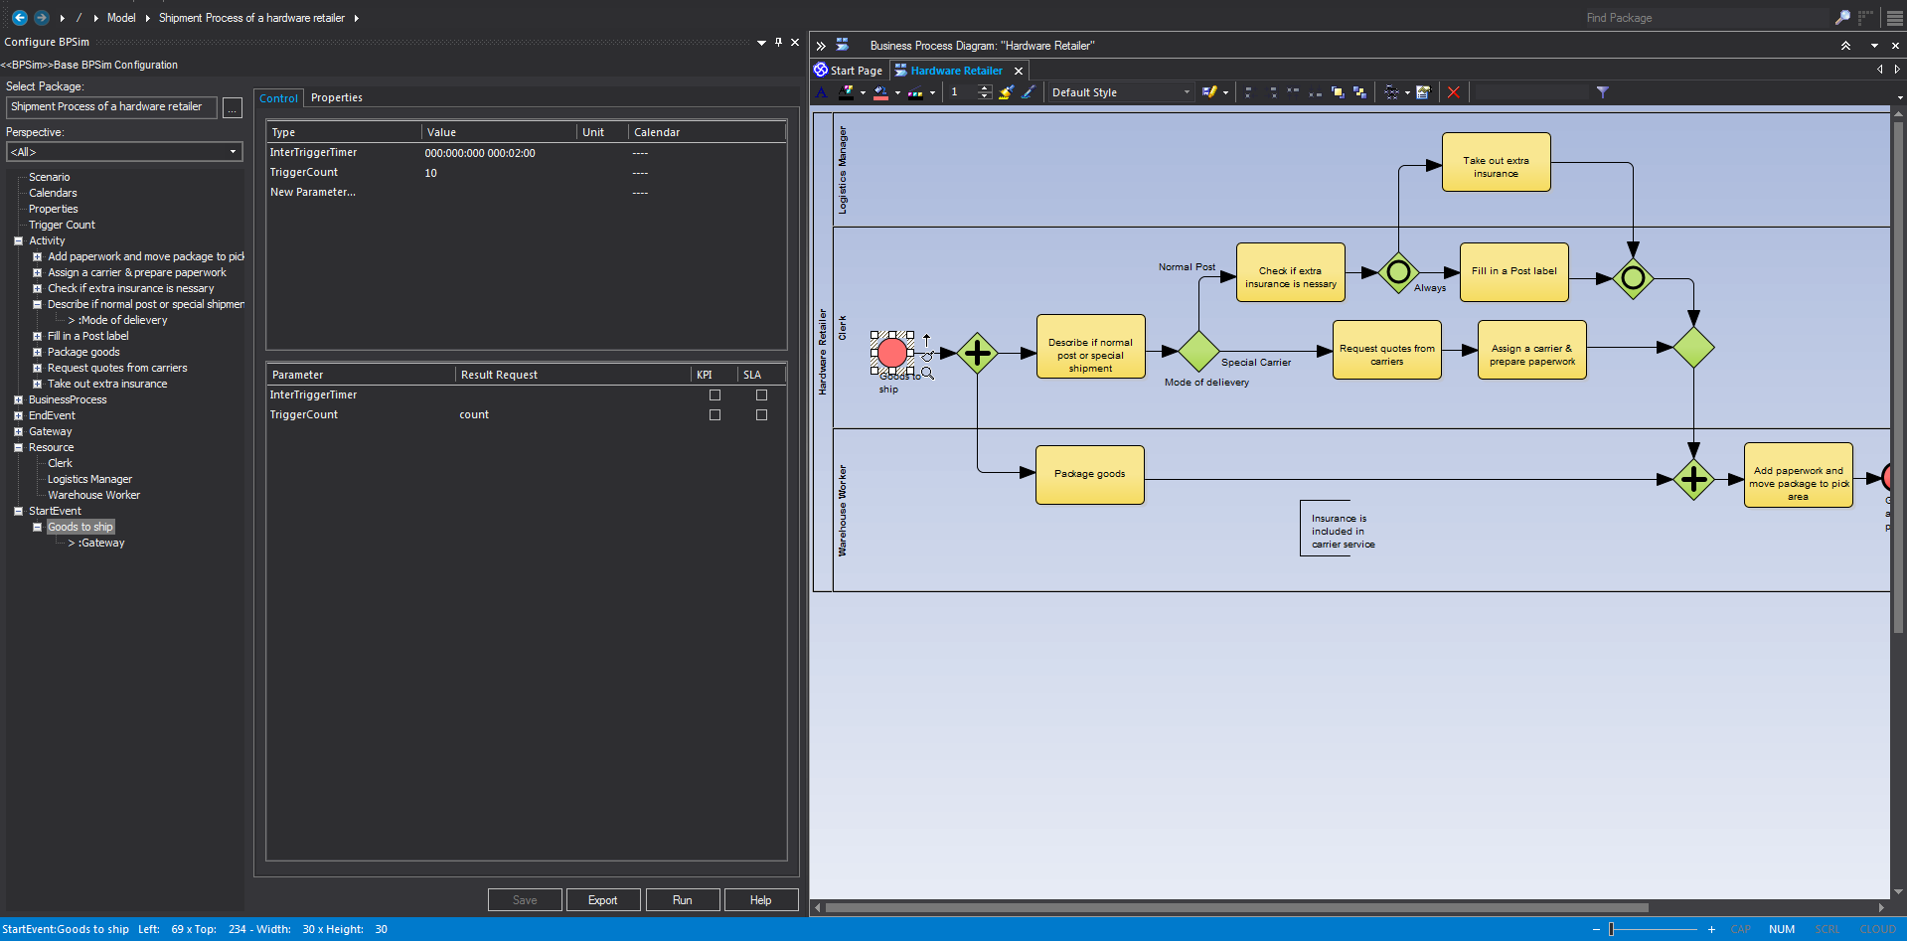The width and height of the screenshot is (1907, 941).
Task: Check the SLA box for InterTriggerTimer
Action: pos(761,395)
